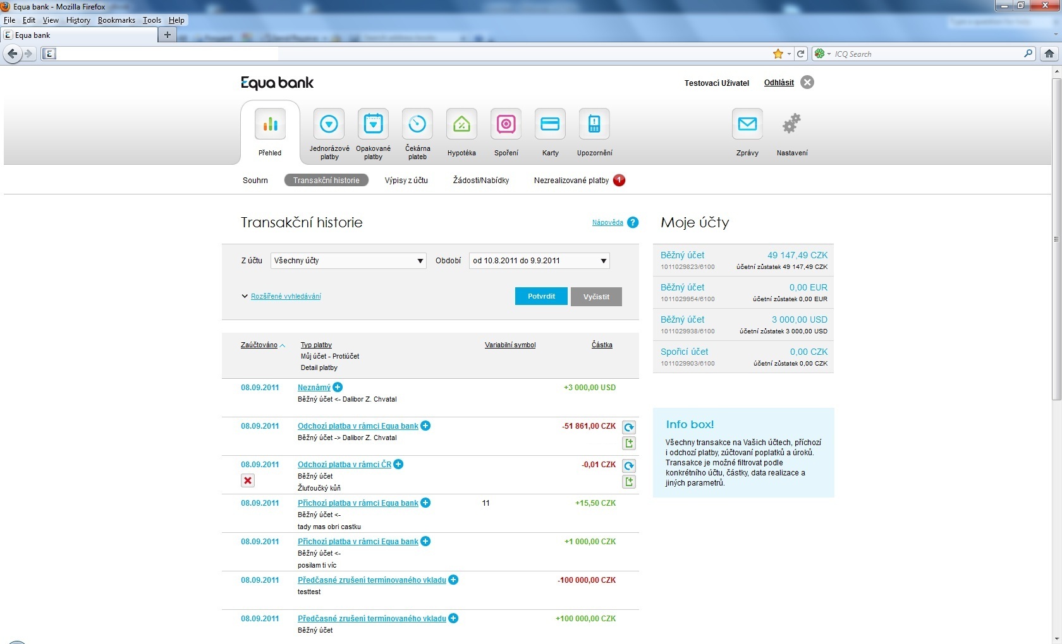The image size is (1062, 644).
Task: Open the Zprávy envelope icon
Action: pyautogui.click(x=747, y=124)
